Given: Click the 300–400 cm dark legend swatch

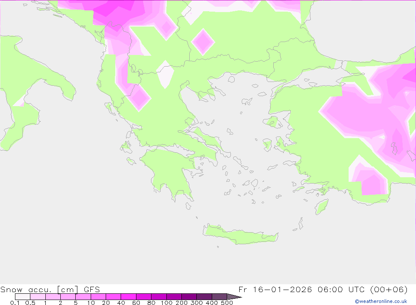Looking at the screenshot, I should [204, 297].
